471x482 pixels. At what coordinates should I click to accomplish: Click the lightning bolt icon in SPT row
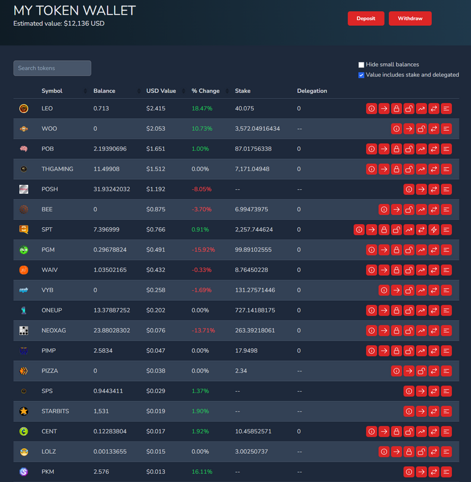pyautogui.click(x=434, y=230)
